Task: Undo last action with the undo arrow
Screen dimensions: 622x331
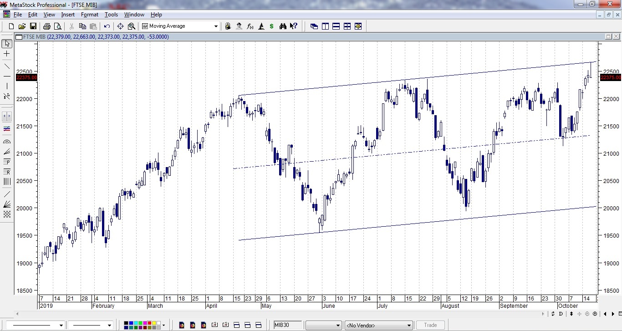Action: tap(107, 26)
